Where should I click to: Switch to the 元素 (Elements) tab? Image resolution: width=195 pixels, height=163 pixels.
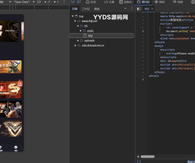coord(109,2)
